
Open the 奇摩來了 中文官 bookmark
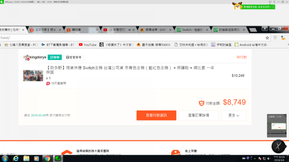[116, 45]
